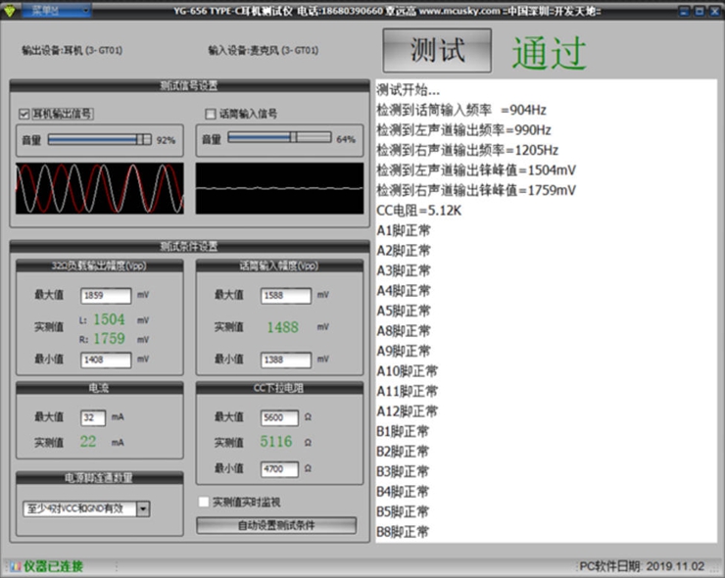The image size is (725, 578).
Task: Click the A12脚正常 log line
Action: pos(407,411)
